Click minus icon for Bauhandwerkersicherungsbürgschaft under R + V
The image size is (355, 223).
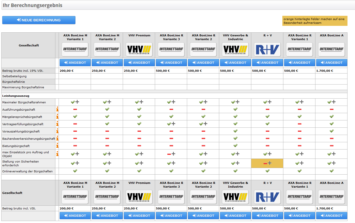268,138
